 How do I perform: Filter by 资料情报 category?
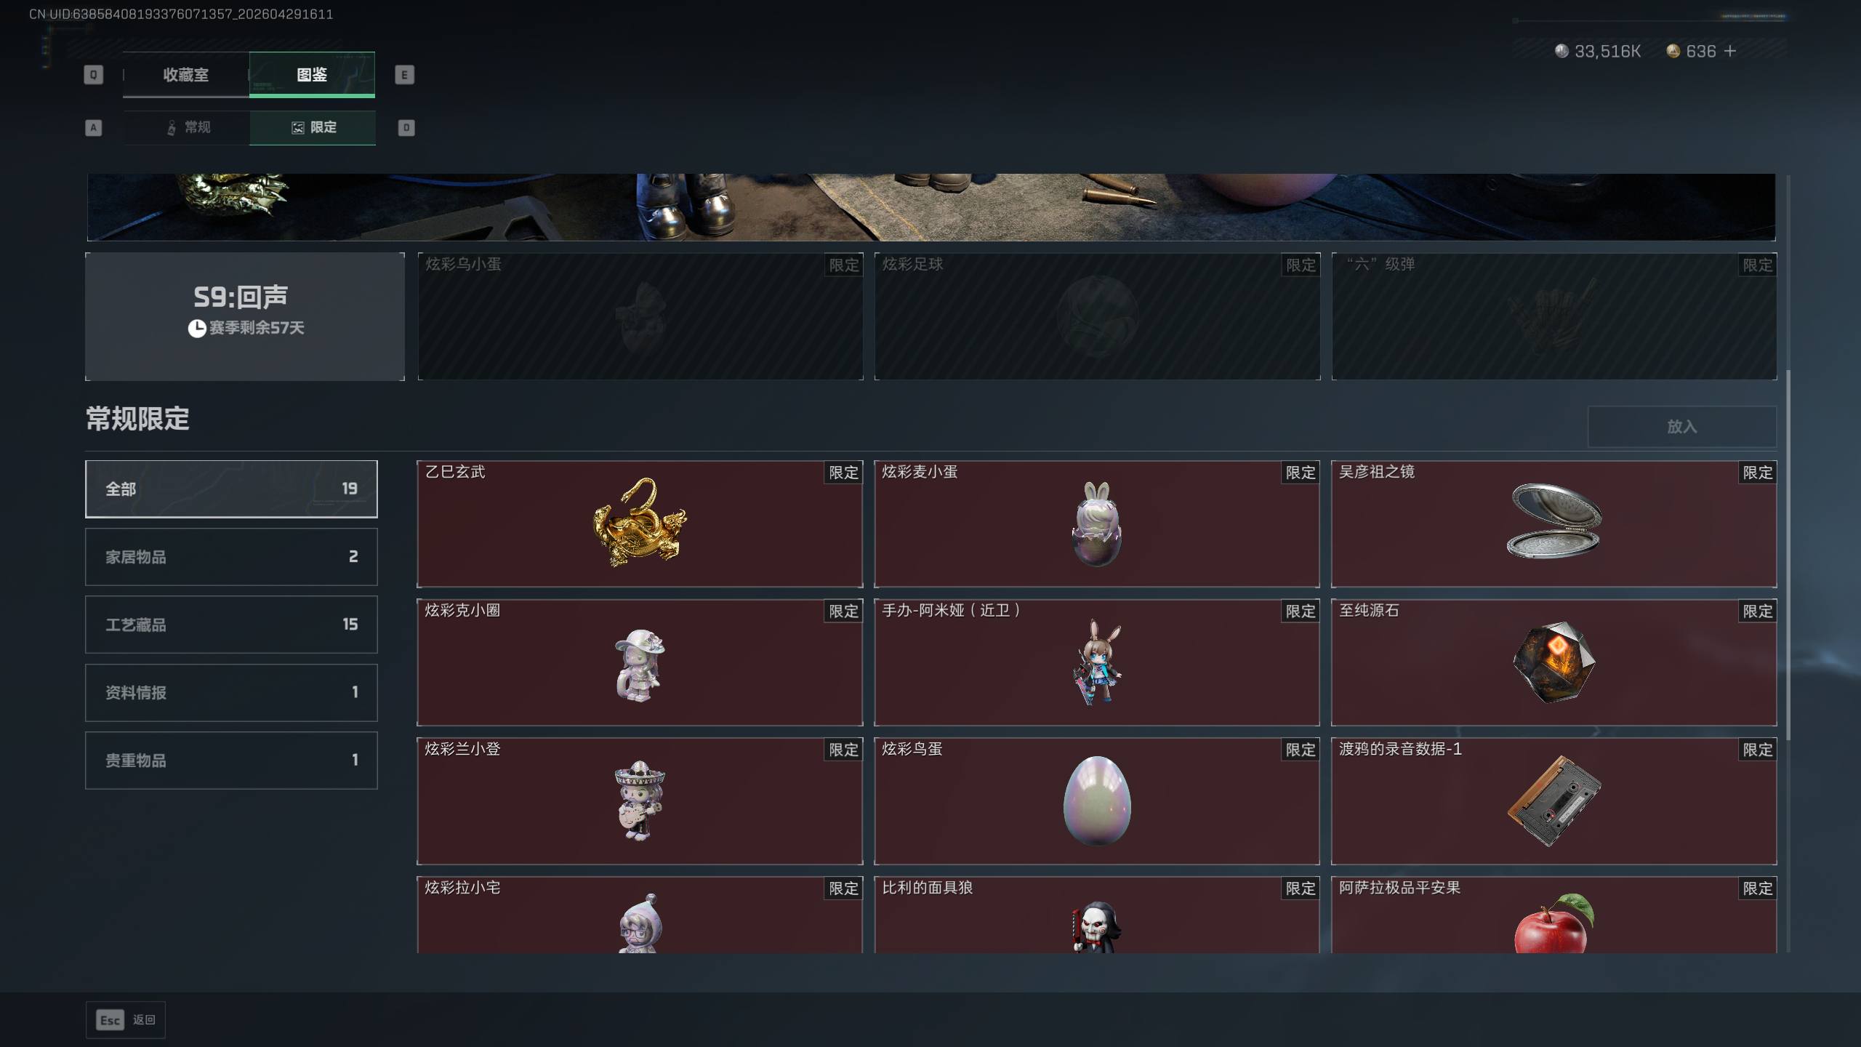[231, 692]
